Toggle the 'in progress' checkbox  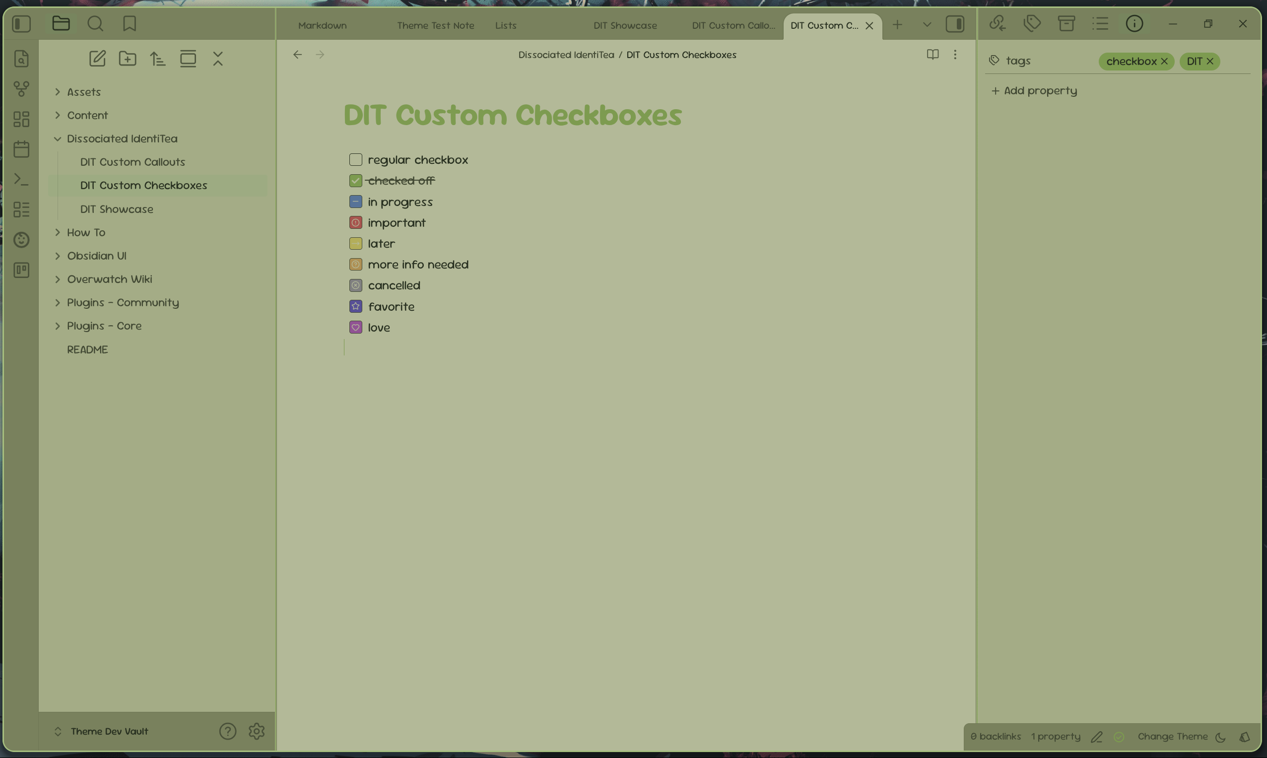tap(355, 202)
